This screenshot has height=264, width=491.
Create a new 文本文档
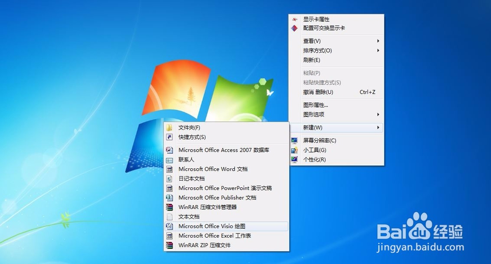coord(226,217)
